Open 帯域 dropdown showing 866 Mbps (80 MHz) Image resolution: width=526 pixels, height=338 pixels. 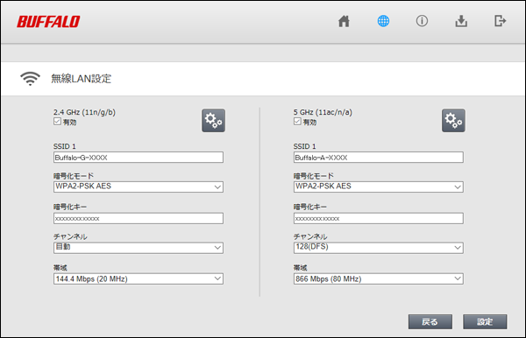379,278
